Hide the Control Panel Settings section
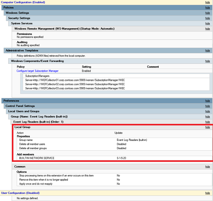 (x=208, y=106)
